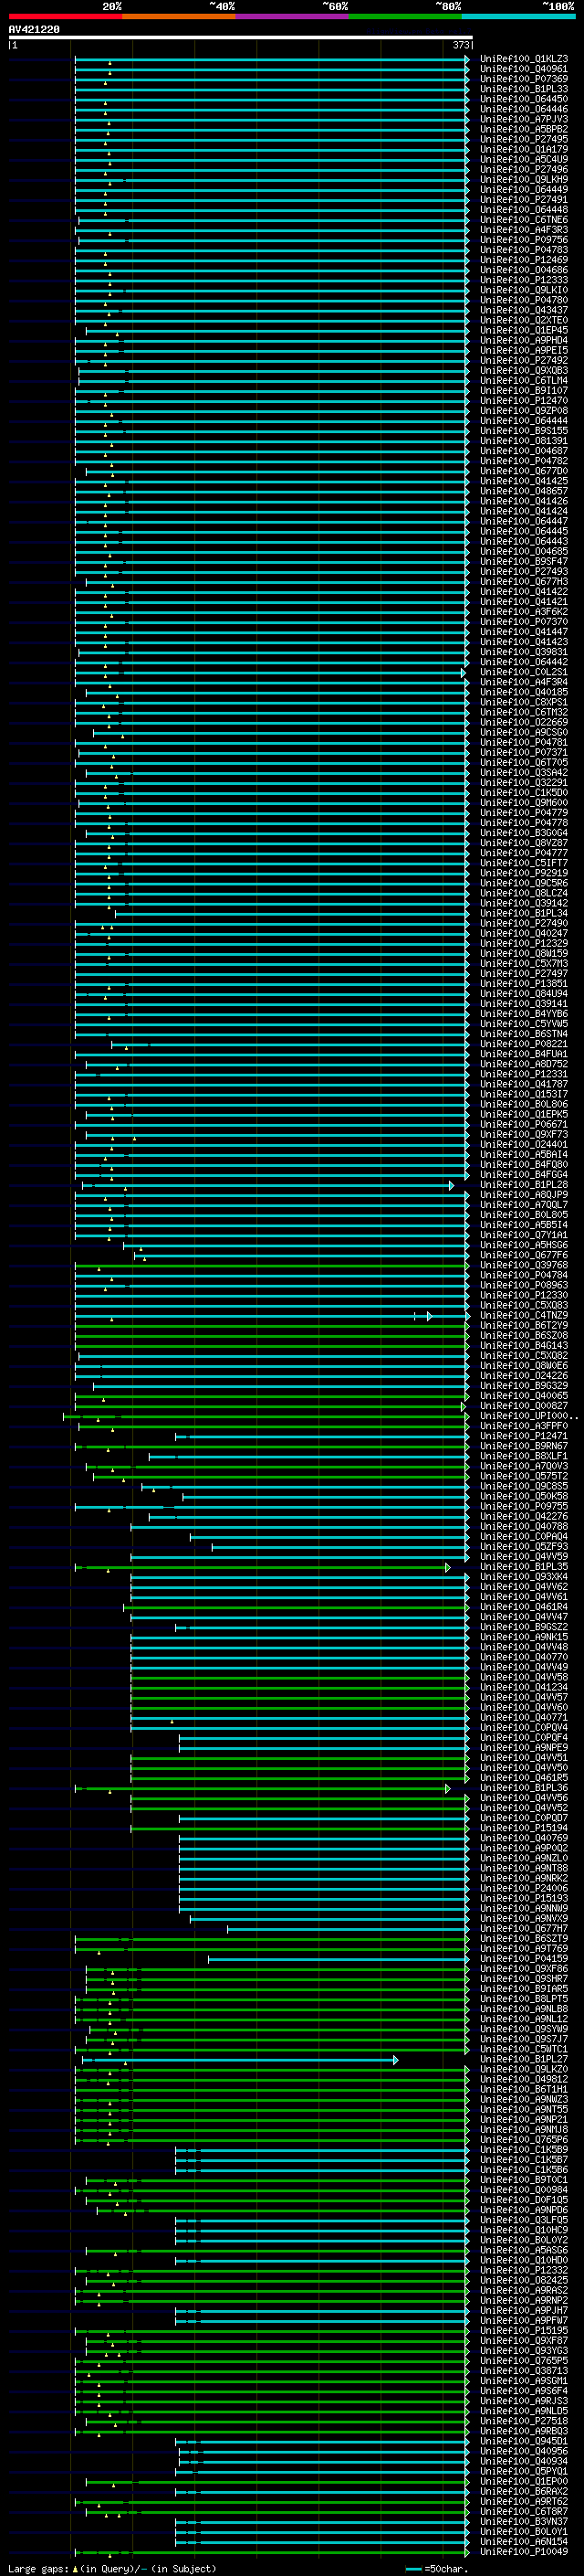This screenshot has width=584, height=2576.
Task: Click hit label UniRef100_C4TNZ9
Action: (524, 1316)
